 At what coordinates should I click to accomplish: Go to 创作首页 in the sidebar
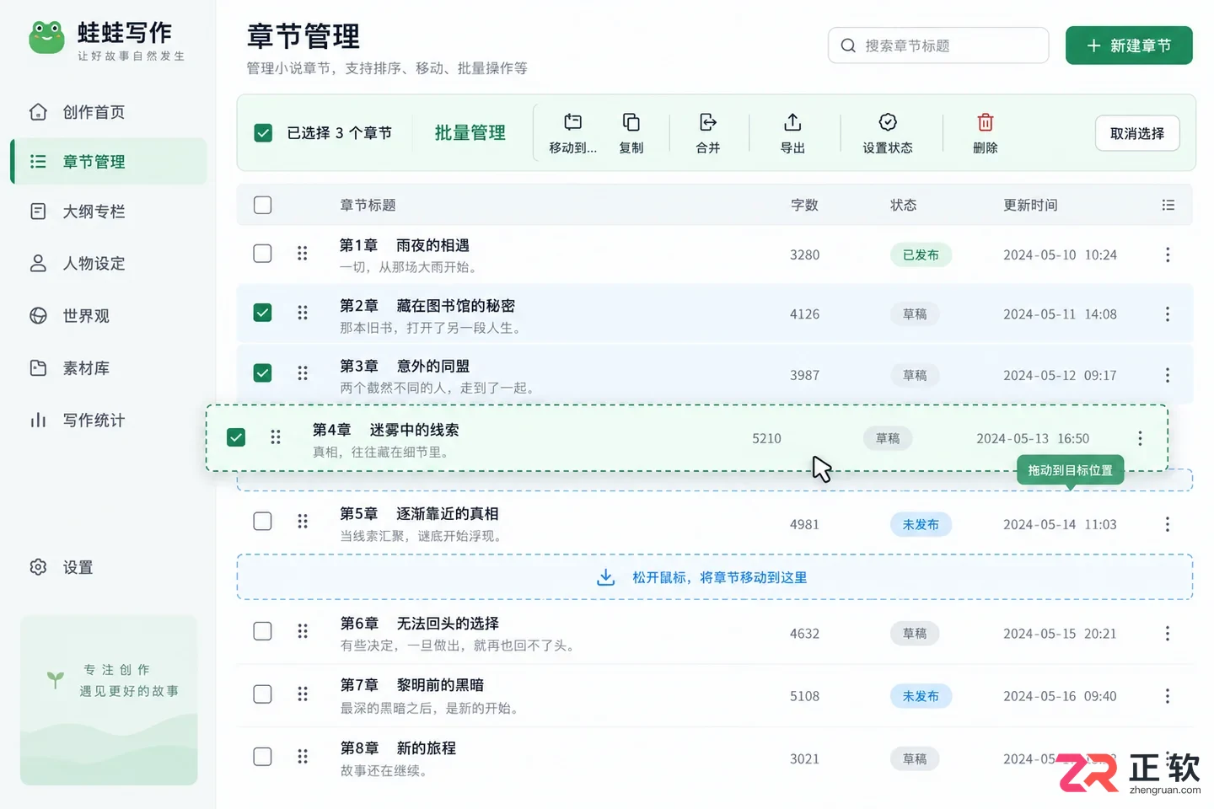[x=109, y=112]
